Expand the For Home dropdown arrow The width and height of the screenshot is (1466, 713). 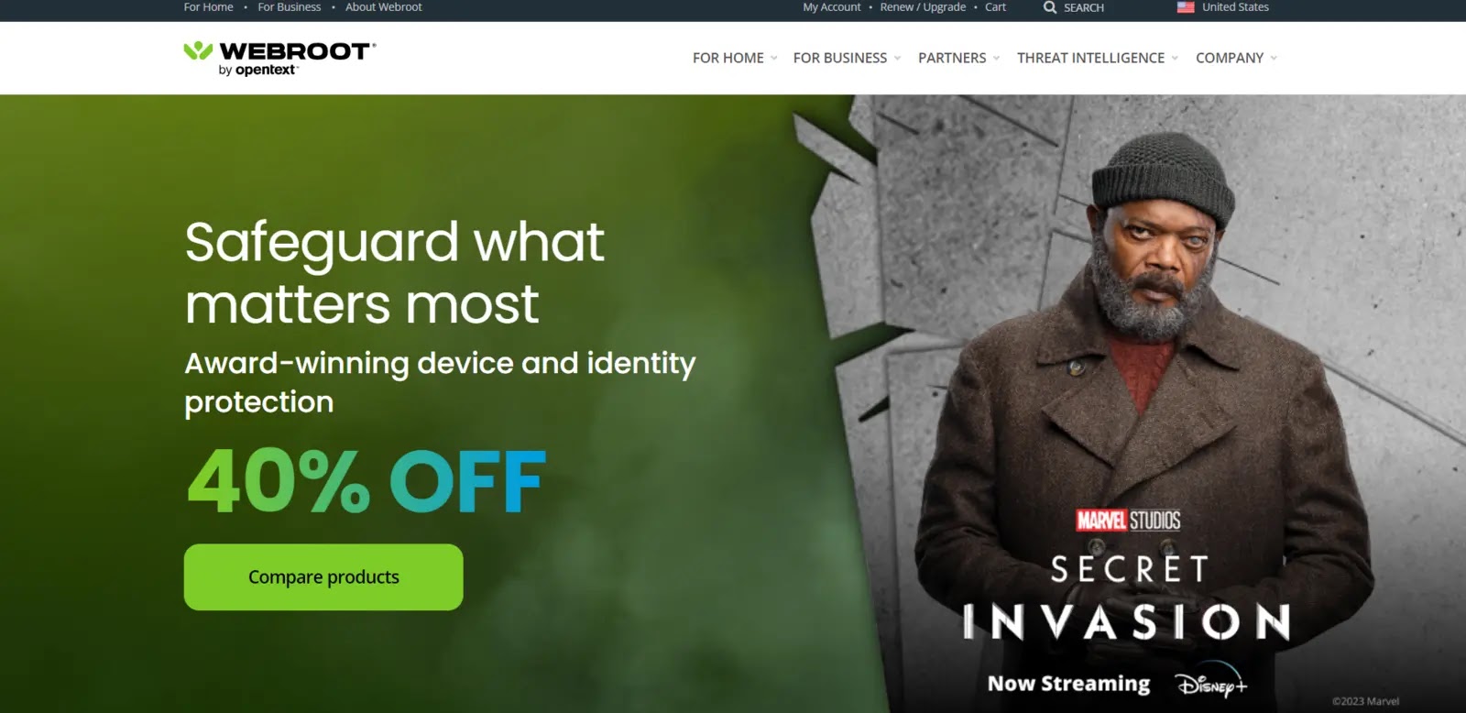[x=773, y=58]
